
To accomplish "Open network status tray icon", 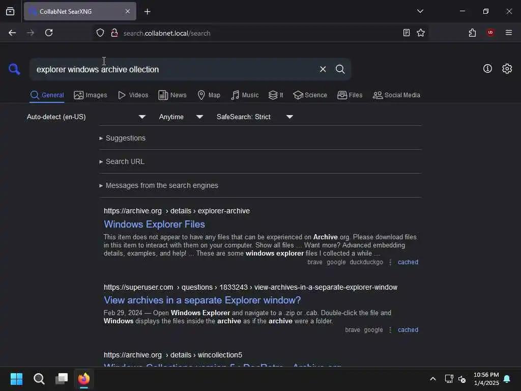I will click(x=449, y=379).
